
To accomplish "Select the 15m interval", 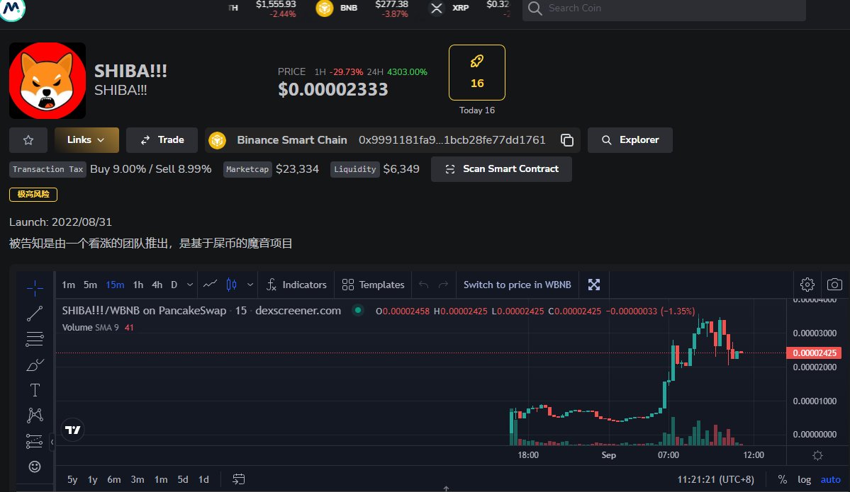I will tap(115, 285).
